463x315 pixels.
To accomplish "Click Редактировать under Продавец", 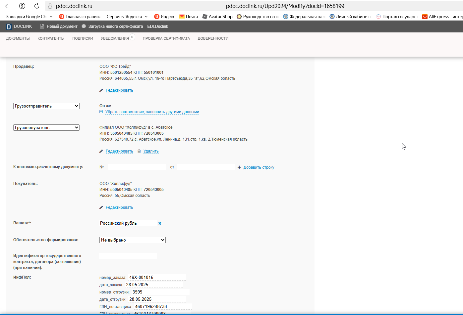I will point(119,90).
